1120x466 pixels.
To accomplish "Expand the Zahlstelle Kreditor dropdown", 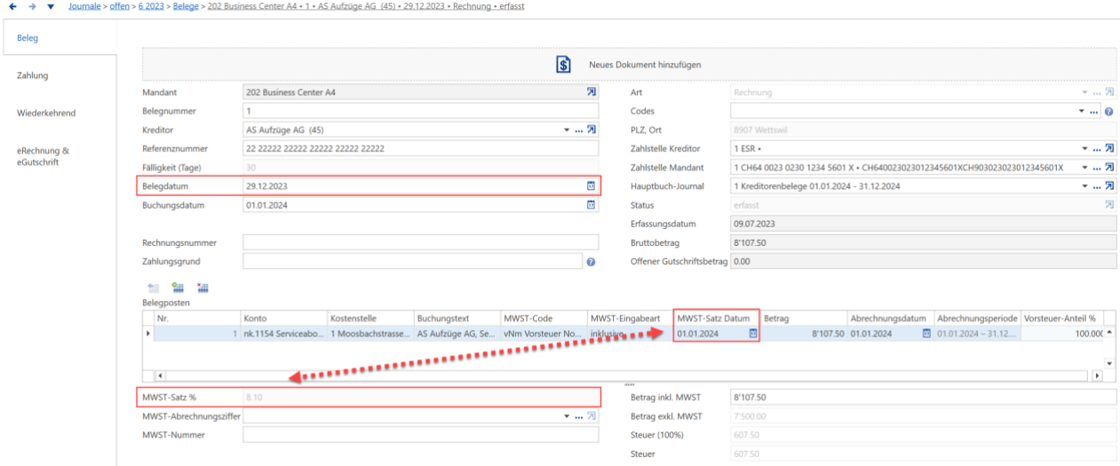I will tap(1084, 149).
